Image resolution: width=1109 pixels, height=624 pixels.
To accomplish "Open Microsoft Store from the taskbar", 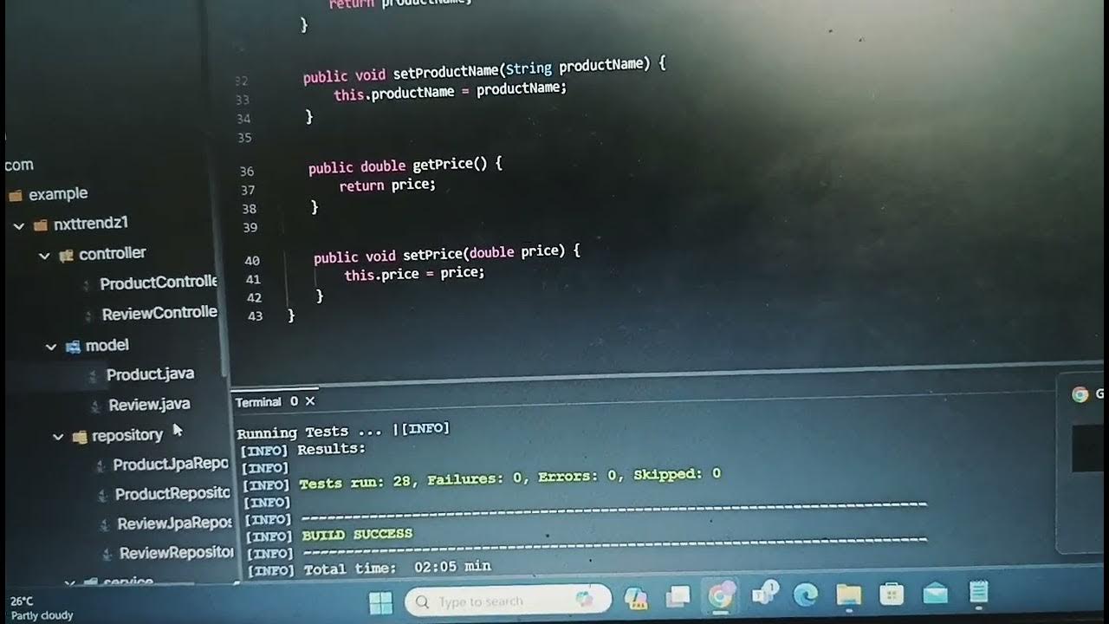I will [892, 594].
